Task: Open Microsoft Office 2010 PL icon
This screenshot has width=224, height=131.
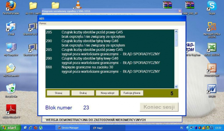Action: tap(212, 30)
